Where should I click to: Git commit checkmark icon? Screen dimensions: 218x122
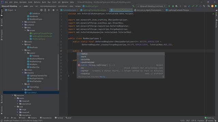193,6
